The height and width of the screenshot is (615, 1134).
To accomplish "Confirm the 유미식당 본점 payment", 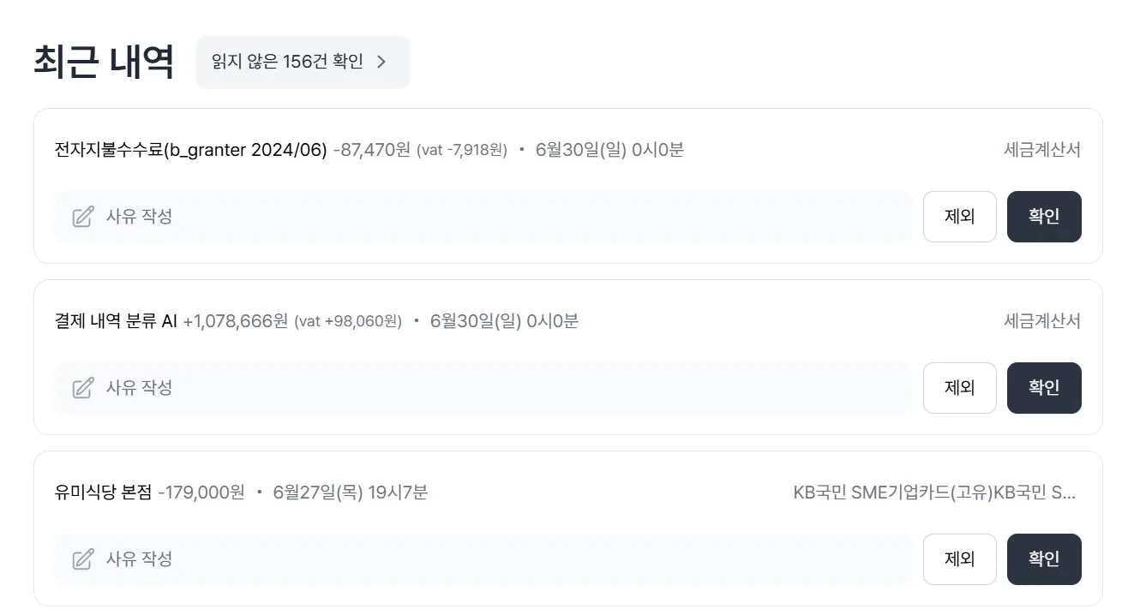I will pyautogui.click(x=1044, y=559).
